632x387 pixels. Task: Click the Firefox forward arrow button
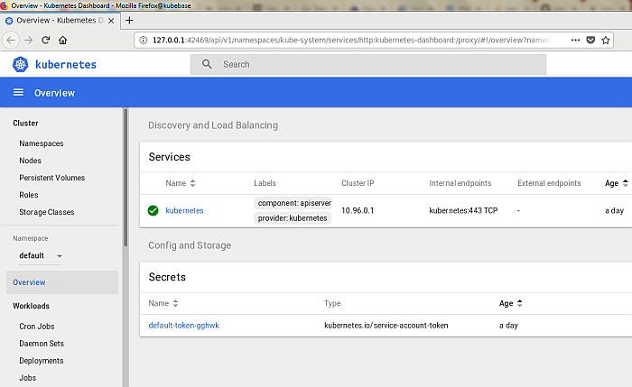[28, 41]
